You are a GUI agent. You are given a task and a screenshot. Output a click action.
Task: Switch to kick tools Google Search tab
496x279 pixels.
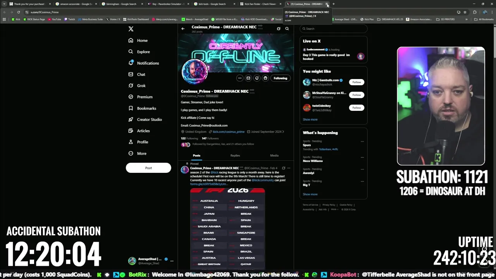[214, 4]
